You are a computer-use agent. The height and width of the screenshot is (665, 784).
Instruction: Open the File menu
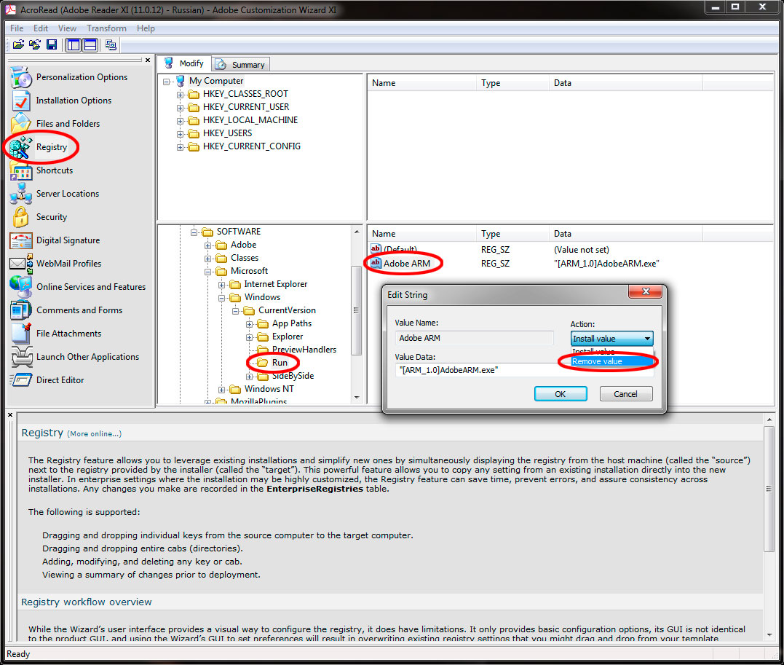pos(17,28)
